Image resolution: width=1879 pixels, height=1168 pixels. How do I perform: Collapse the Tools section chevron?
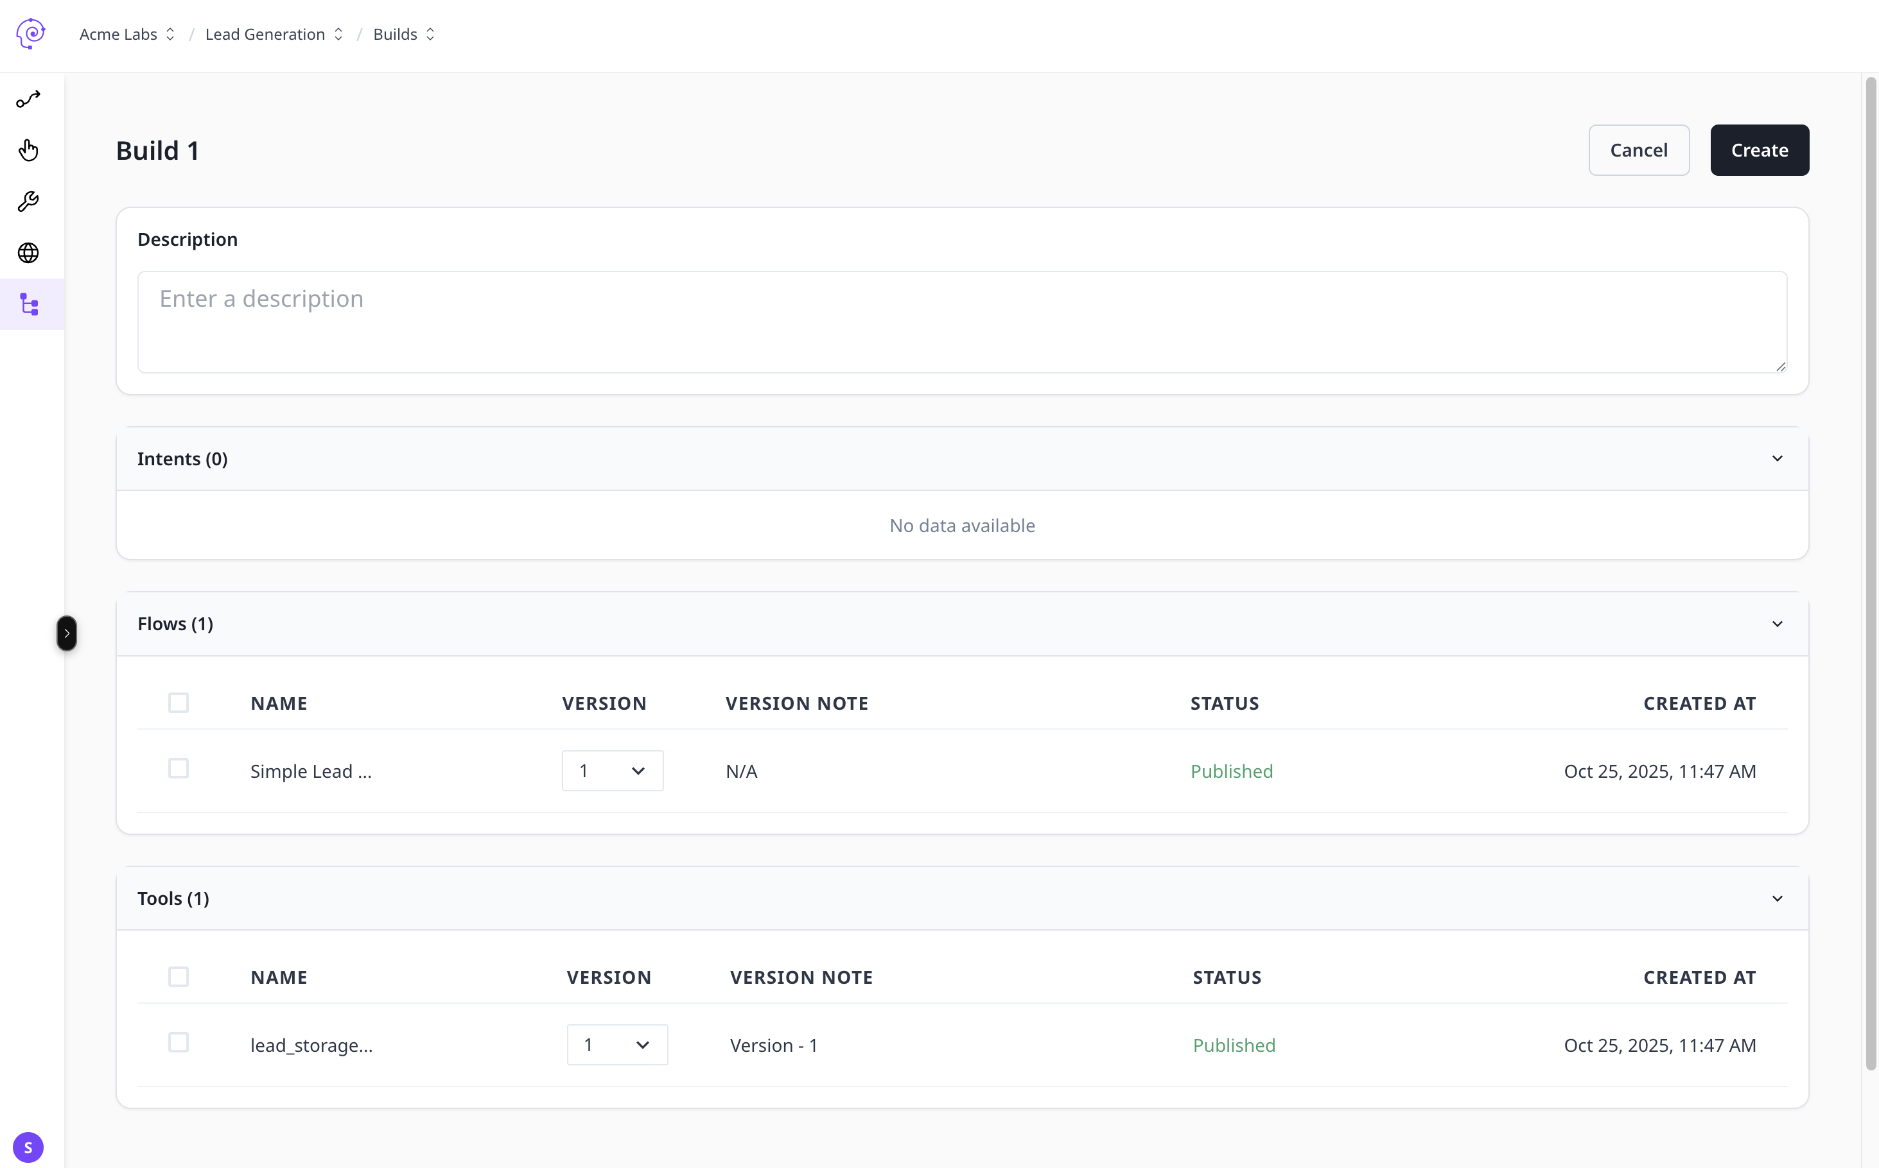pos(1777,898)
